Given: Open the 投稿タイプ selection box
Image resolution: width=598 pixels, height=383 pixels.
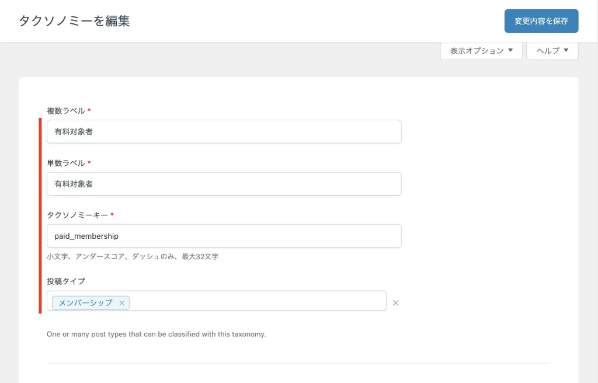Looking at the screenshot, I should tap(257, 301).
